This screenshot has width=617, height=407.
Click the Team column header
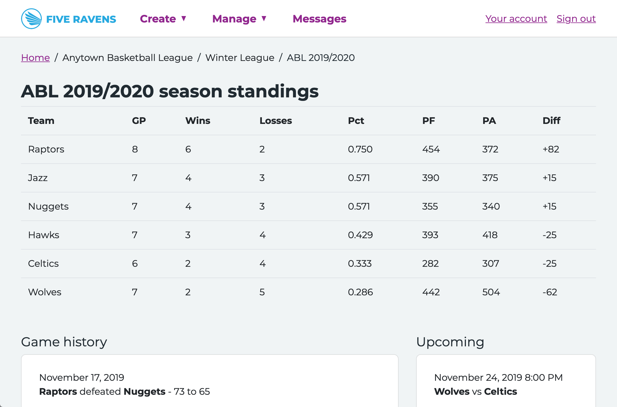(41, 121)
